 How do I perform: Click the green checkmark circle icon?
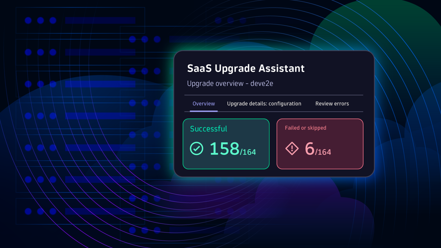[197, 149]
